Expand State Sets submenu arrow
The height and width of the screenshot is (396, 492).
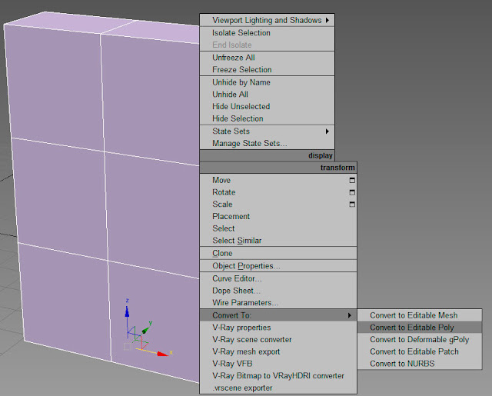coord(327,131)
